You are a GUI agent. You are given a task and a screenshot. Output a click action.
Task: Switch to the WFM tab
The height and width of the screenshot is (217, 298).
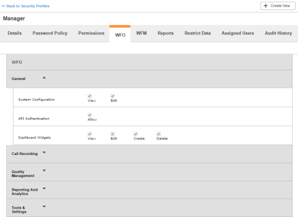[141, 33]
